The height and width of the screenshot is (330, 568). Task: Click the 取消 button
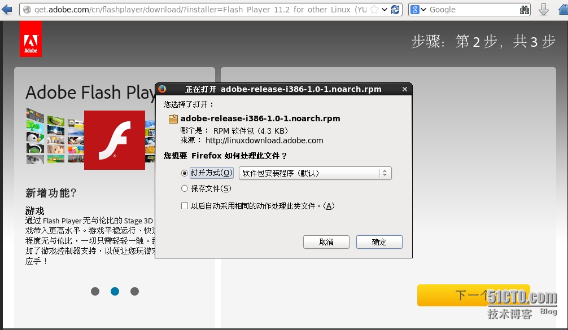point(326,242)
